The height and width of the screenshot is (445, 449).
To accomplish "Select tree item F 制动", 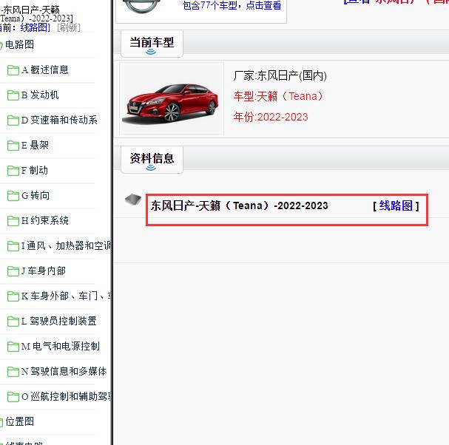I will pos(35,171).
